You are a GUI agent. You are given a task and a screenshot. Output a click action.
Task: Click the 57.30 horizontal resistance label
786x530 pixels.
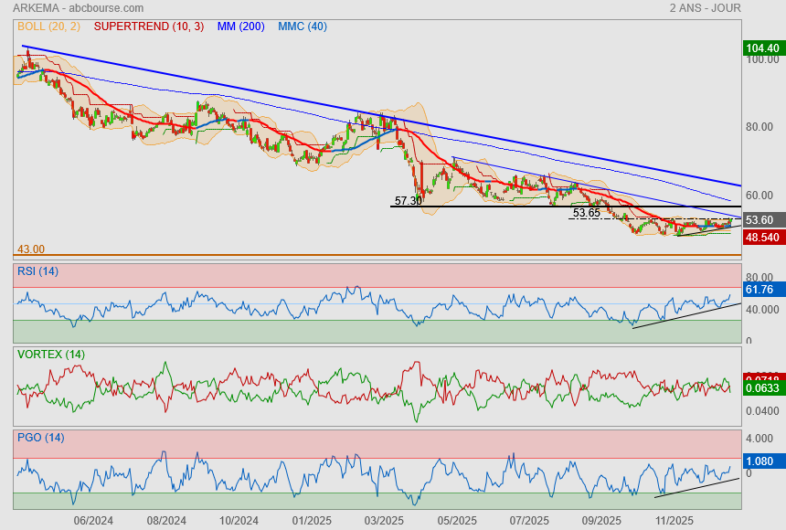tap(408, 201)
